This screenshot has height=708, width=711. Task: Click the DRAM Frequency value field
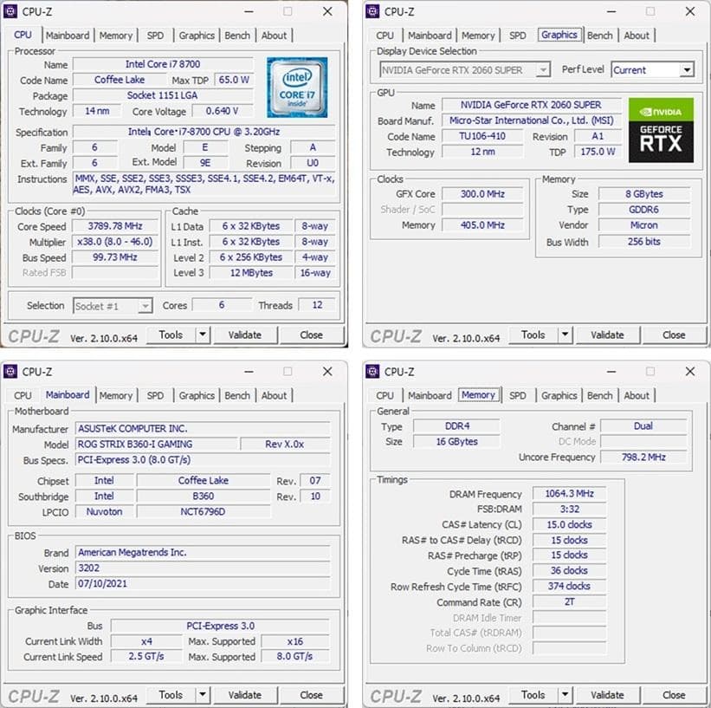click(568, 493)
